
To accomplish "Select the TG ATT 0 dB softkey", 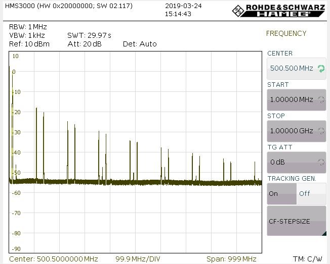I will 297,163.
